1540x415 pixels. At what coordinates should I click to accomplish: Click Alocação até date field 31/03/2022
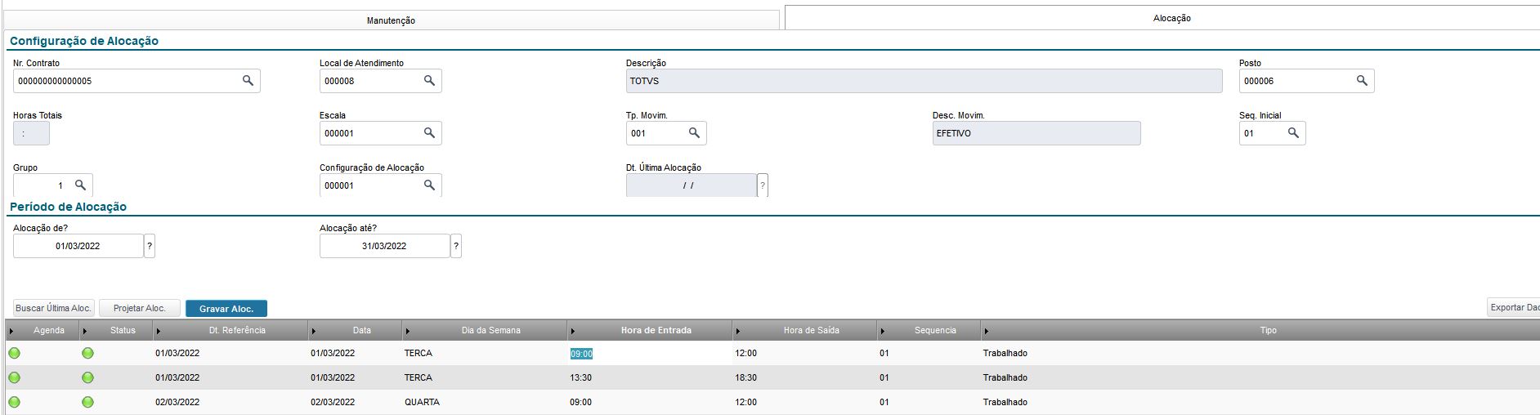pyautogui.click(x=384, y=246)
